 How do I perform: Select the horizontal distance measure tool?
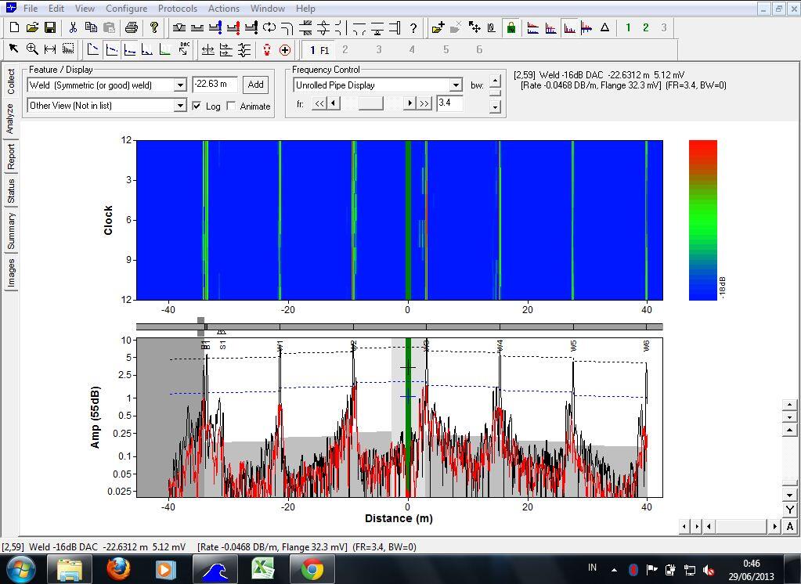pyautogui.click(x=50, y=49)
